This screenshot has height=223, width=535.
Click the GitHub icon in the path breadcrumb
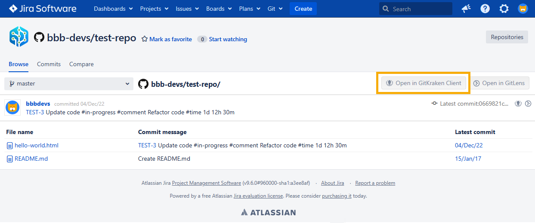click(x=143, y=84)
